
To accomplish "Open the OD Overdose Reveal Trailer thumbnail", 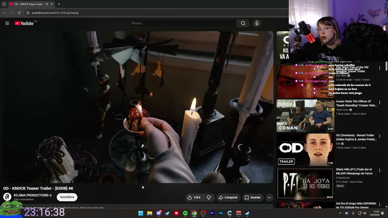I will click(305, 150).
